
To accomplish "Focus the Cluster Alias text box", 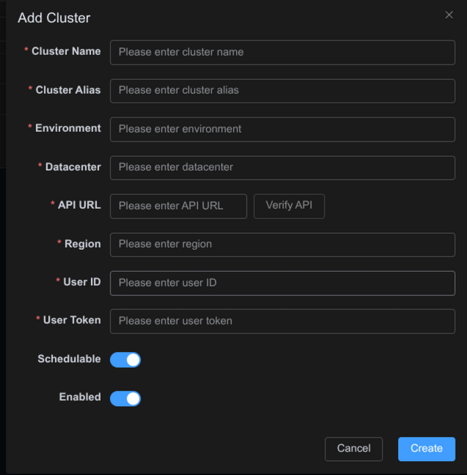I will (x=282, y=90).
